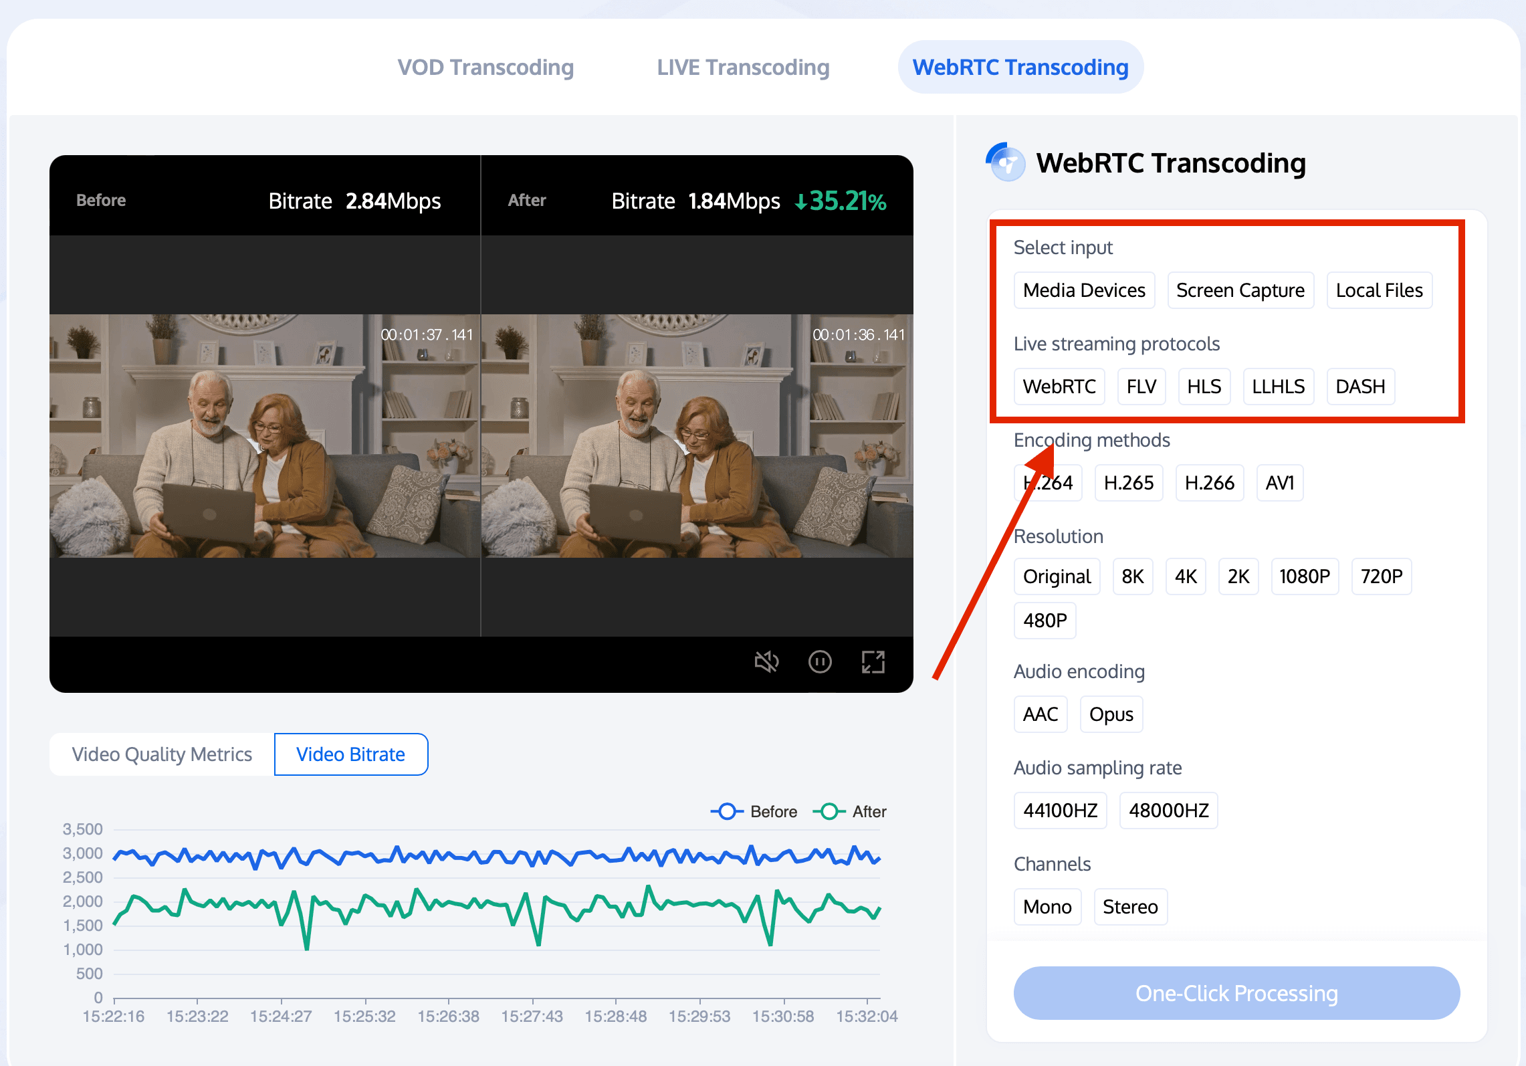Select FLV live streaming protocol
Image resolution: width=1526 pixels, height=1066 pixels.
(1141, 387)
